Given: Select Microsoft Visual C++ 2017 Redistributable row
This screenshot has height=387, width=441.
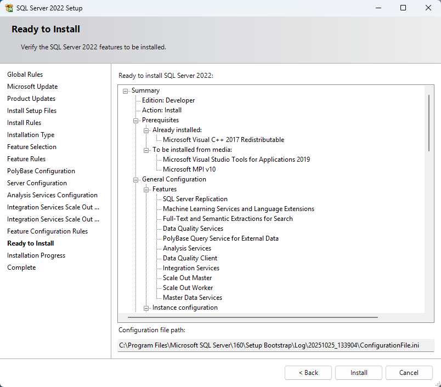Looking at the screenshot, I should point(224,140).
